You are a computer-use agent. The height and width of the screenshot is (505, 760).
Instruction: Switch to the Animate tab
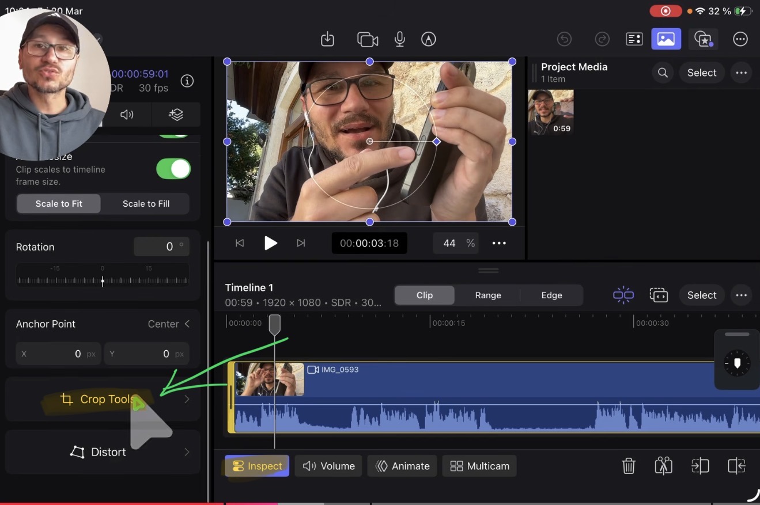(402, 466)
